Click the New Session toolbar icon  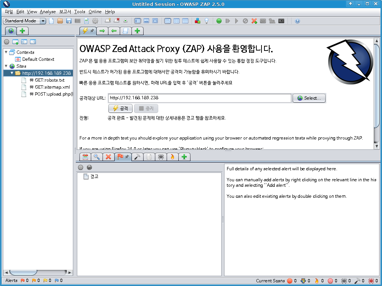click(x=51, y=21)
